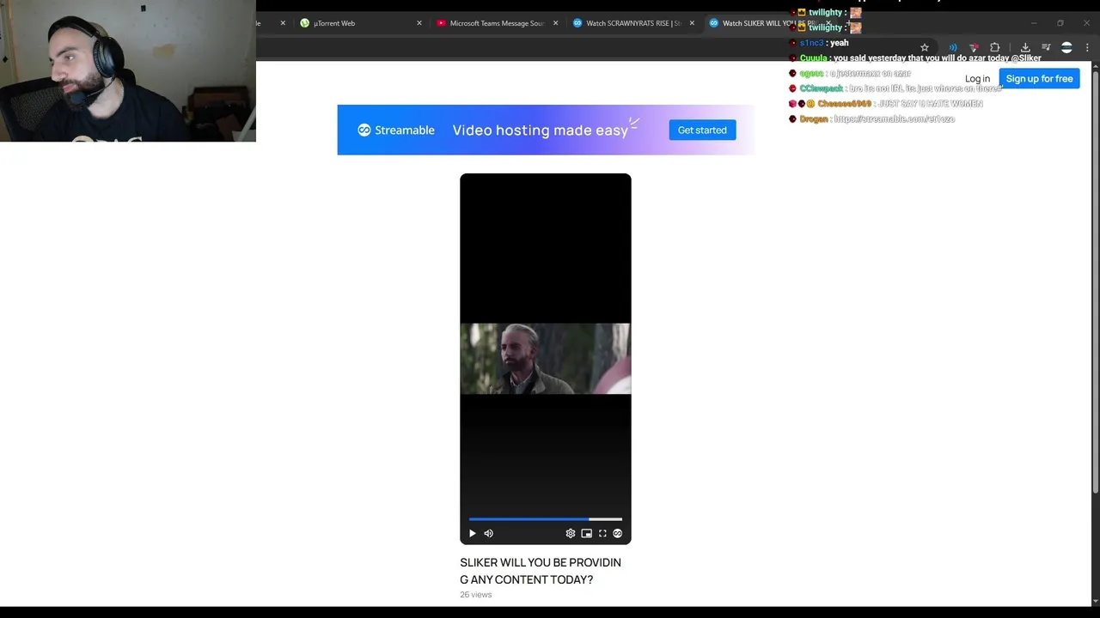Open the browser three-dot menu
1100x618 pixels.
1087,47
